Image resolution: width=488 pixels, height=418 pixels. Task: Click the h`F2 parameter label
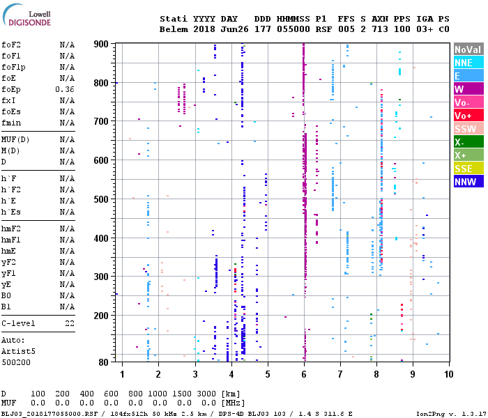tap(11, 189)
